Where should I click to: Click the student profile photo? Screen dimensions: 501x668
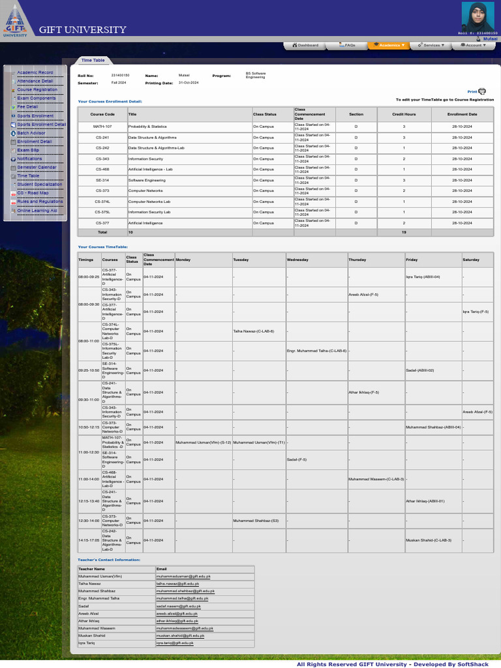pyautogui.click(x=478, y=16)
